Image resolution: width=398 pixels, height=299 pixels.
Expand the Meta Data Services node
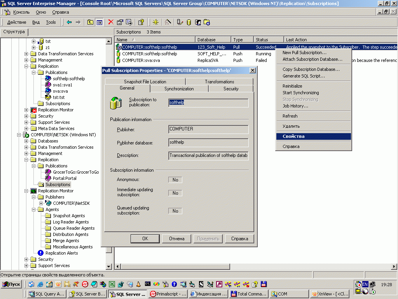pyautogui.click(x=26, y=128)
